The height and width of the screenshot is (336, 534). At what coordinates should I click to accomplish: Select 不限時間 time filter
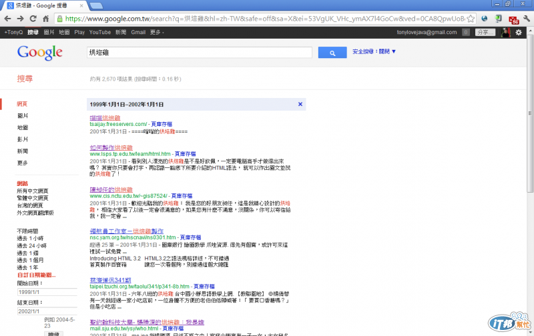click(27, 231)
